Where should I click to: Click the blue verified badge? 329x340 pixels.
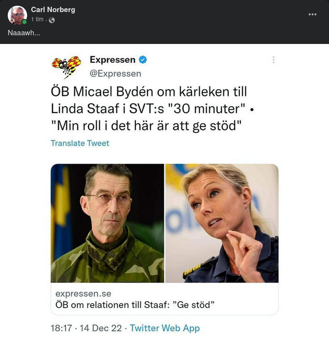pos(143,60)
